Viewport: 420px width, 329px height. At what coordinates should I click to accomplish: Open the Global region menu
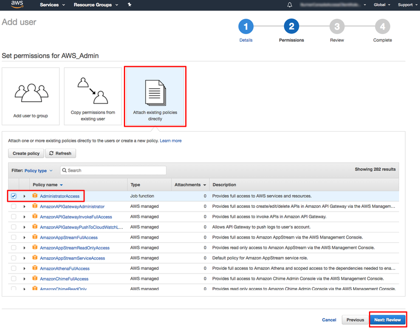pyautogui.click(x=382, y=5)
